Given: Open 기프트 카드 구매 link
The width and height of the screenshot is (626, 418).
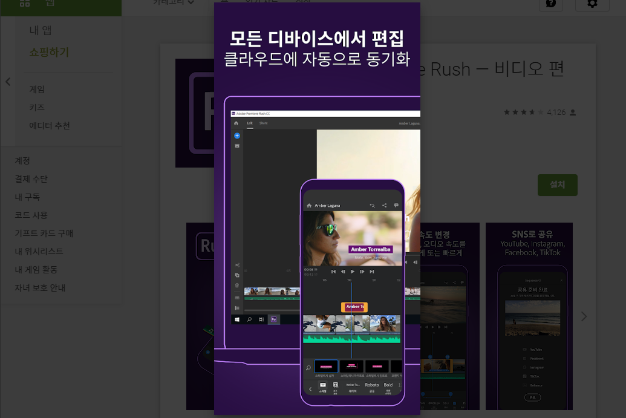Looking at the screenshot, I should coord(44,233).
